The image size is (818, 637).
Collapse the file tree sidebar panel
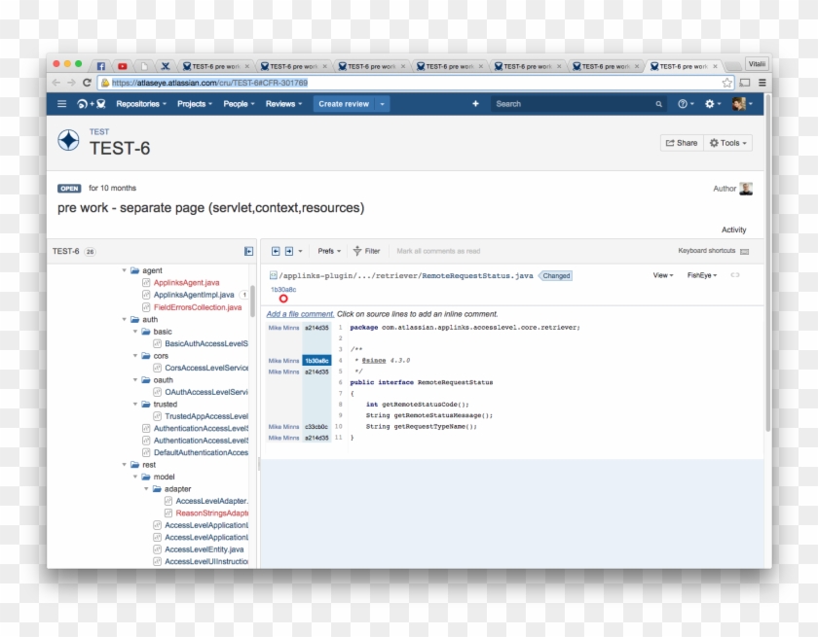click(x=248, y=251)
